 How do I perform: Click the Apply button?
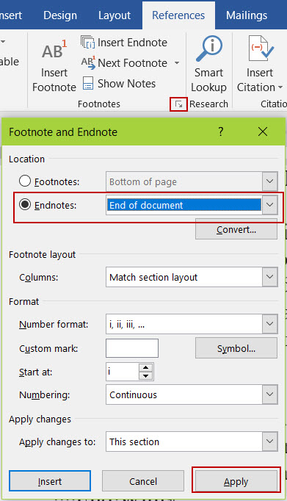[236, 481]
